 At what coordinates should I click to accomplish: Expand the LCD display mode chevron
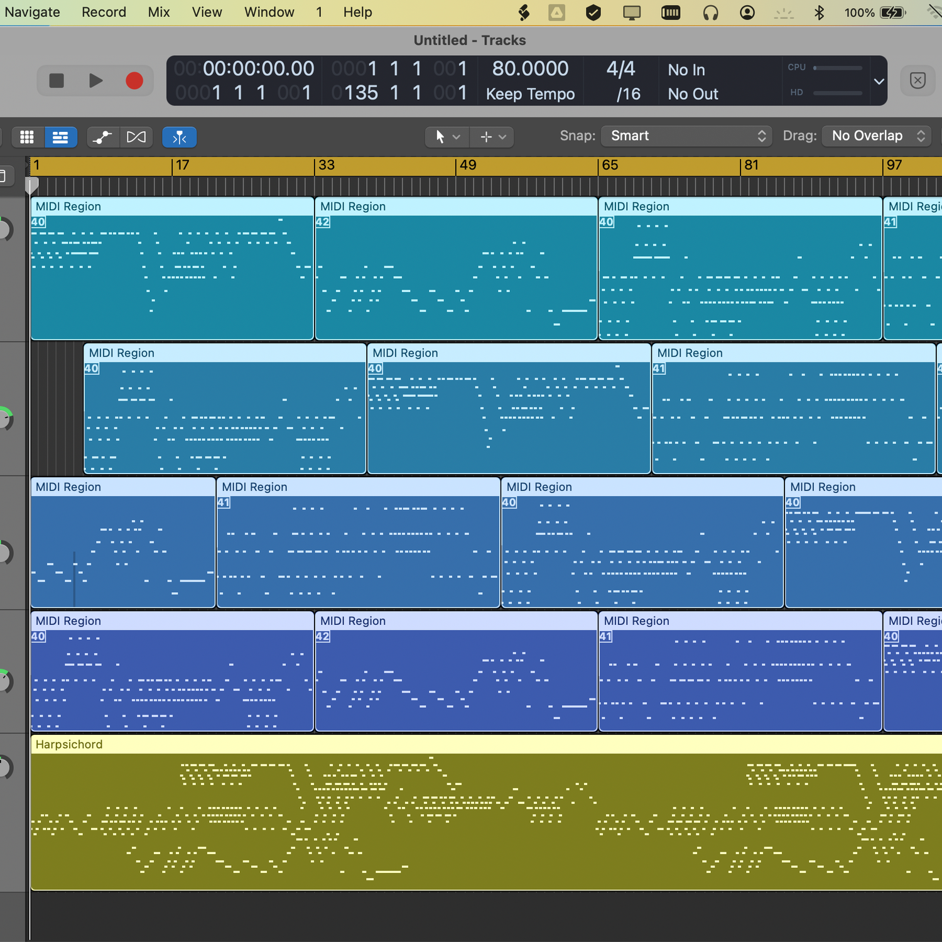point(879,81)
